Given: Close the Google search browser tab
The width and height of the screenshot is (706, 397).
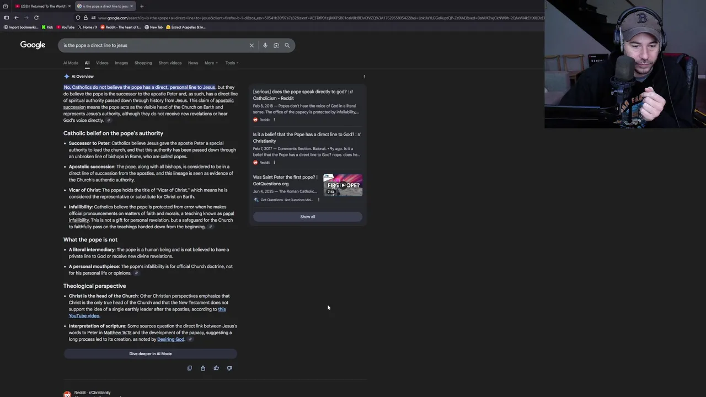Looking at the screenshot, I should click(131, 6).
